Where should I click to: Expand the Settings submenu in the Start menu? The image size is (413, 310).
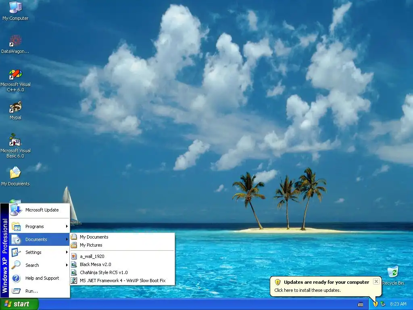40,252
